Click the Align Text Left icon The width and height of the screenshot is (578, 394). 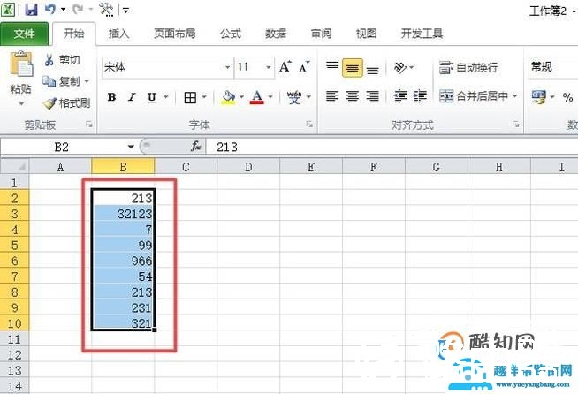332,96
